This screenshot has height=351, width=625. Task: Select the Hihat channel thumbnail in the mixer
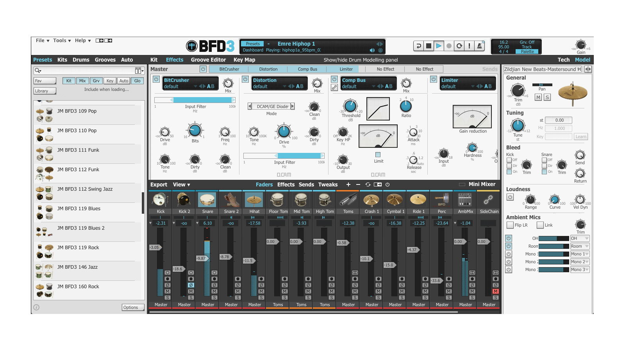(x=254, y=200)
